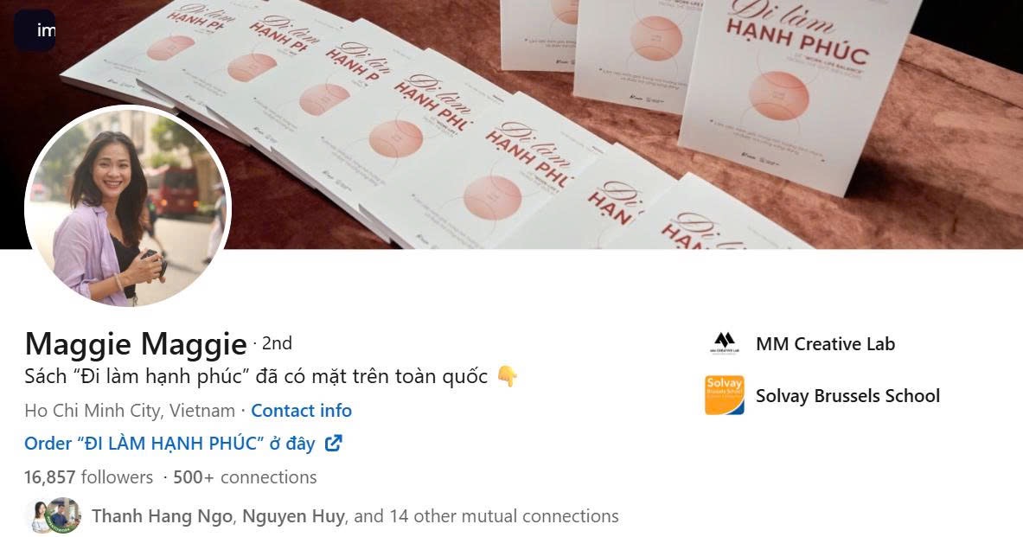Click the Solvay Brussels School logo icon
Viewport: 1023px width, 537px height.
724,395
